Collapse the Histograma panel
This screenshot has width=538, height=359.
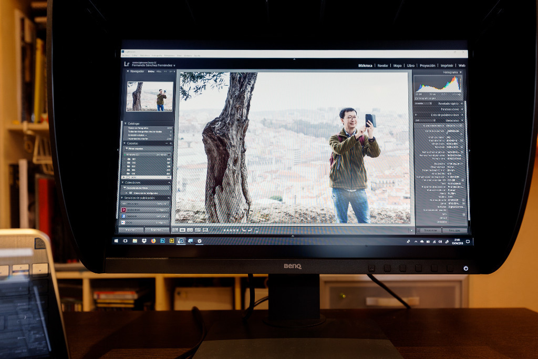click(461, 73)
